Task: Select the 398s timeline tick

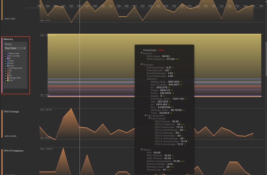Action: (119, 6)
